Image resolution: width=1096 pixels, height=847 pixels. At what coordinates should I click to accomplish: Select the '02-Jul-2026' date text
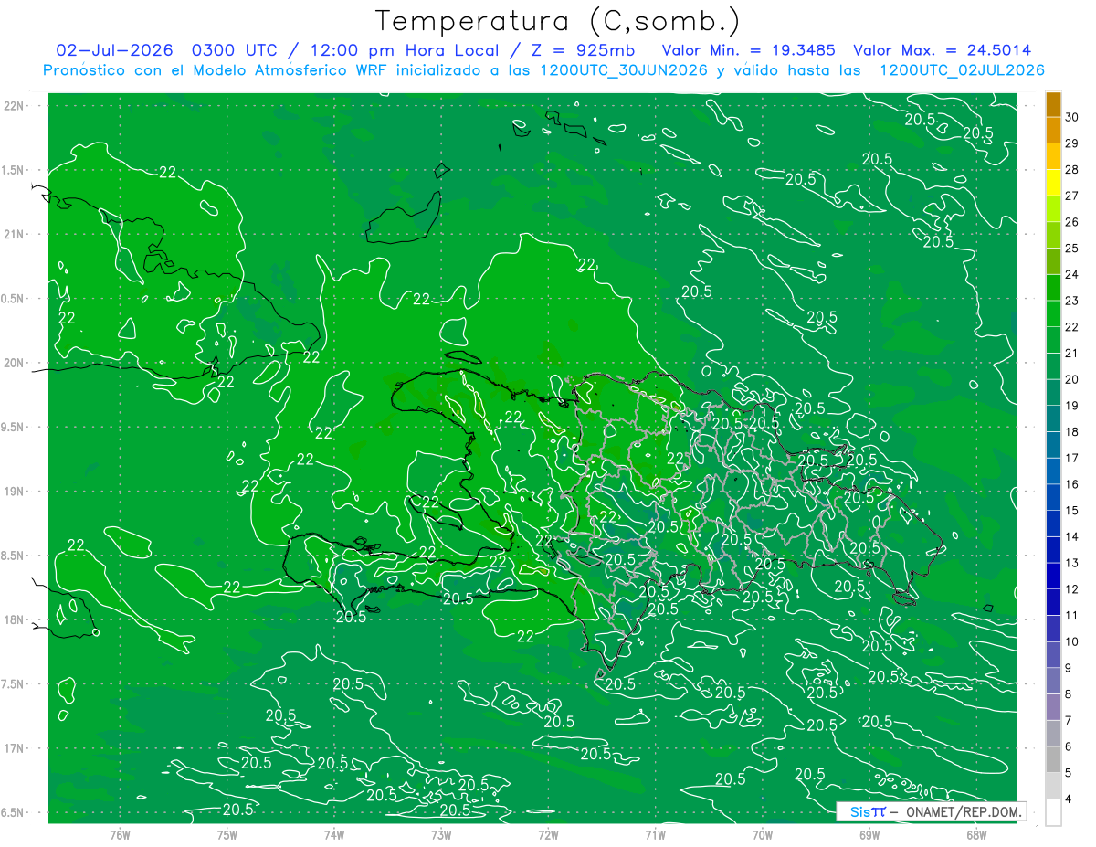(x=116, y=50)
